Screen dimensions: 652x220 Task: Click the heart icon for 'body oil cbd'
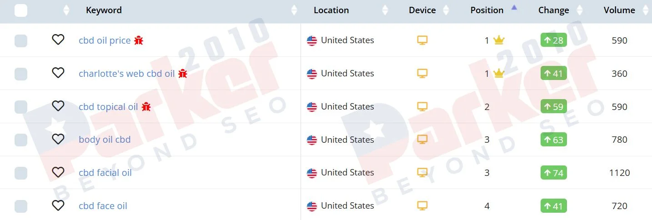tap(58, 139)
